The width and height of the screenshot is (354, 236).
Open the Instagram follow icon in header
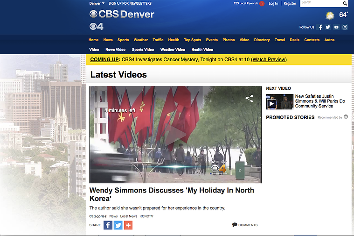[x=345, y=27]
